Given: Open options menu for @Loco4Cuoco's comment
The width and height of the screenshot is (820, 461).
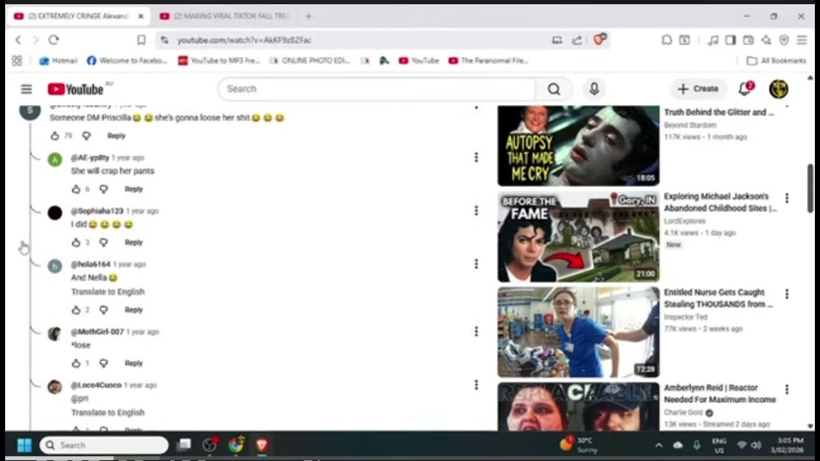Looking at the screenshot, I should 476,385.
